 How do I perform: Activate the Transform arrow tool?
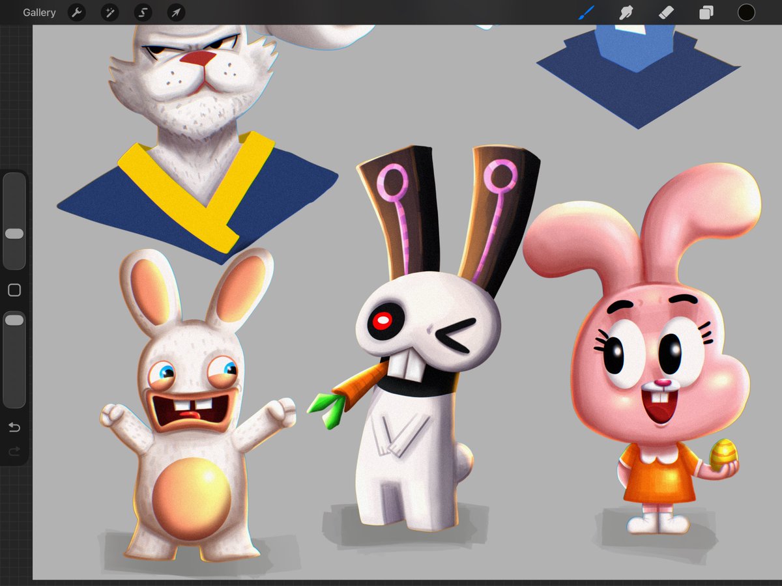point(176,12)
